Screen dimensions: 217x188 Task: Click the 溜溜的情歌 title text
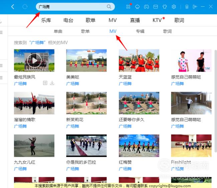[25, 119]
